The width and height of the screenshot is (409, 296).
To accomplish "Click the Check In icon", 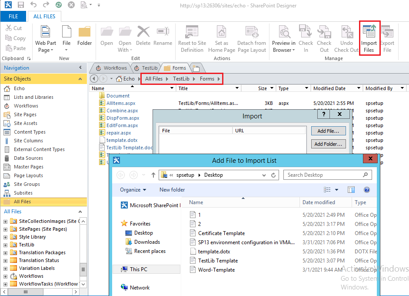I will point(306,32).
